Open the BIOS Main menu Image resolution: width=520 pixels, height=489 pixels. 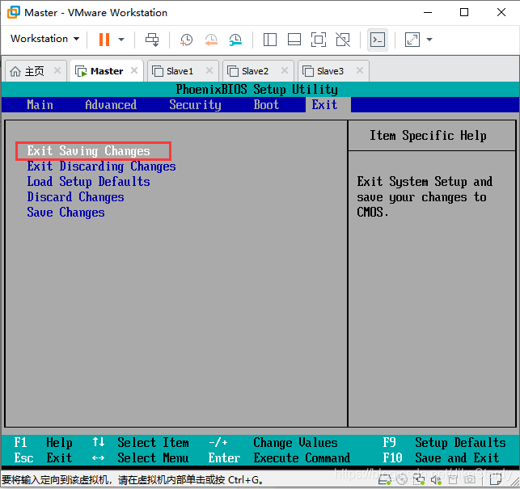pyautogui.click(x=40, y=105)
